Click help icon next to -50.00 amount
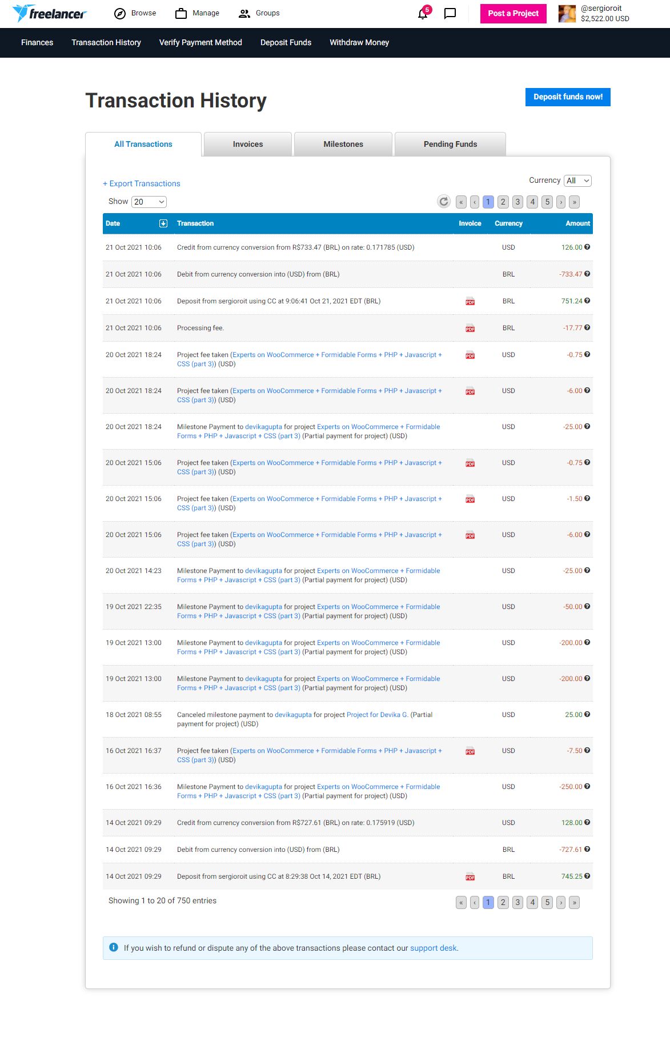The width and height of the screenshot is (670, 1037). tap(587, 606)
